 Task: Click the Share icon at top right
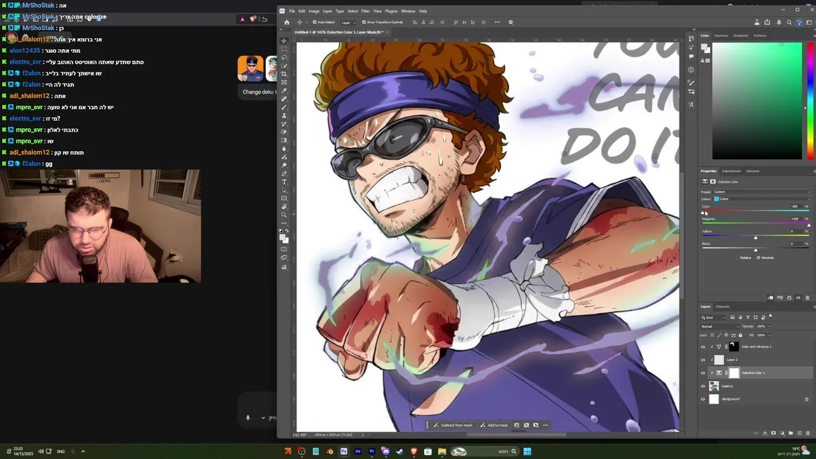(x=767, y=22)
